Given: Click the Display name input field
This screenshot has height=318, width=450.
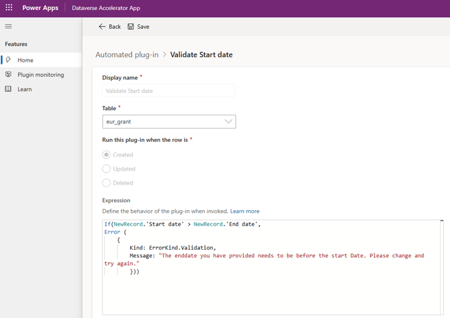Looking at the screenshot, I should point(168,91).
